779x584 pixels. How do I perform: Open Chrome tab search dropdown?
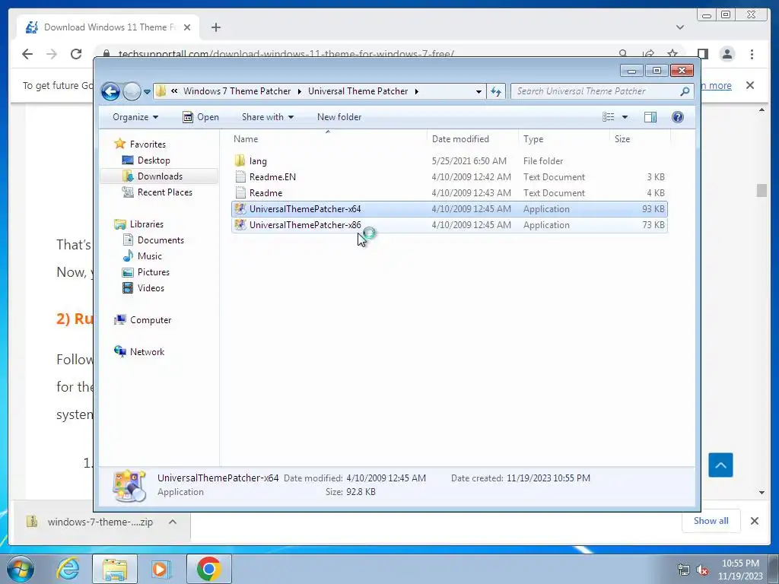click(679, 28)
